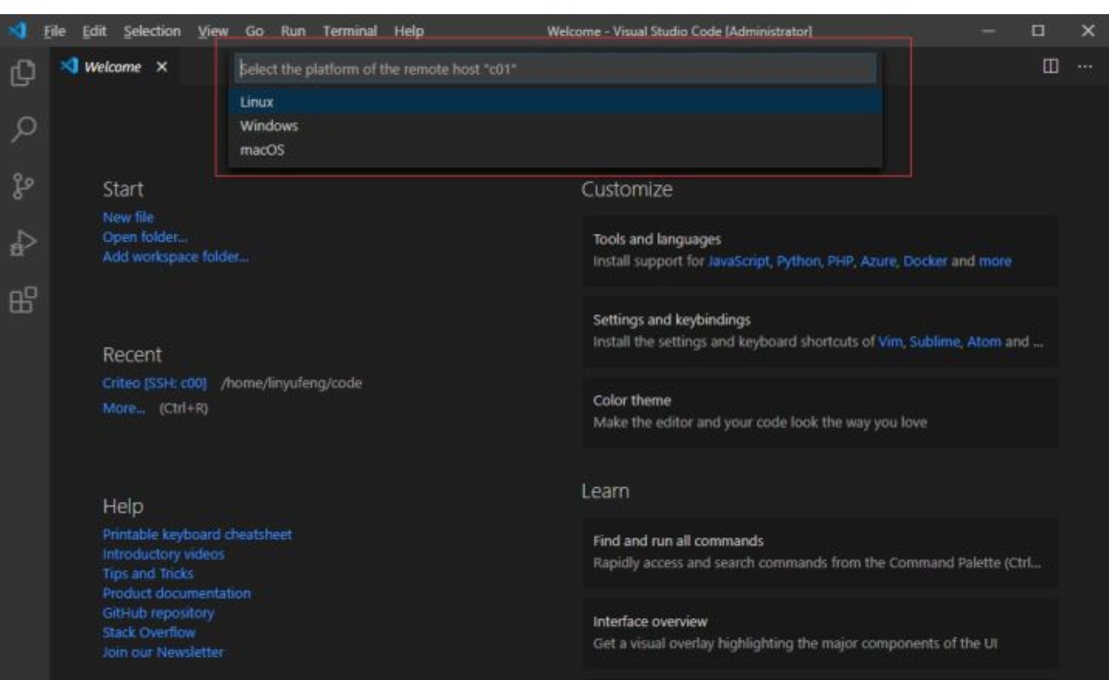This screenshot has width=1109, height=680.
Task: Split the editor to the right
Action: pyautogui.click(x=1051, y=66)
